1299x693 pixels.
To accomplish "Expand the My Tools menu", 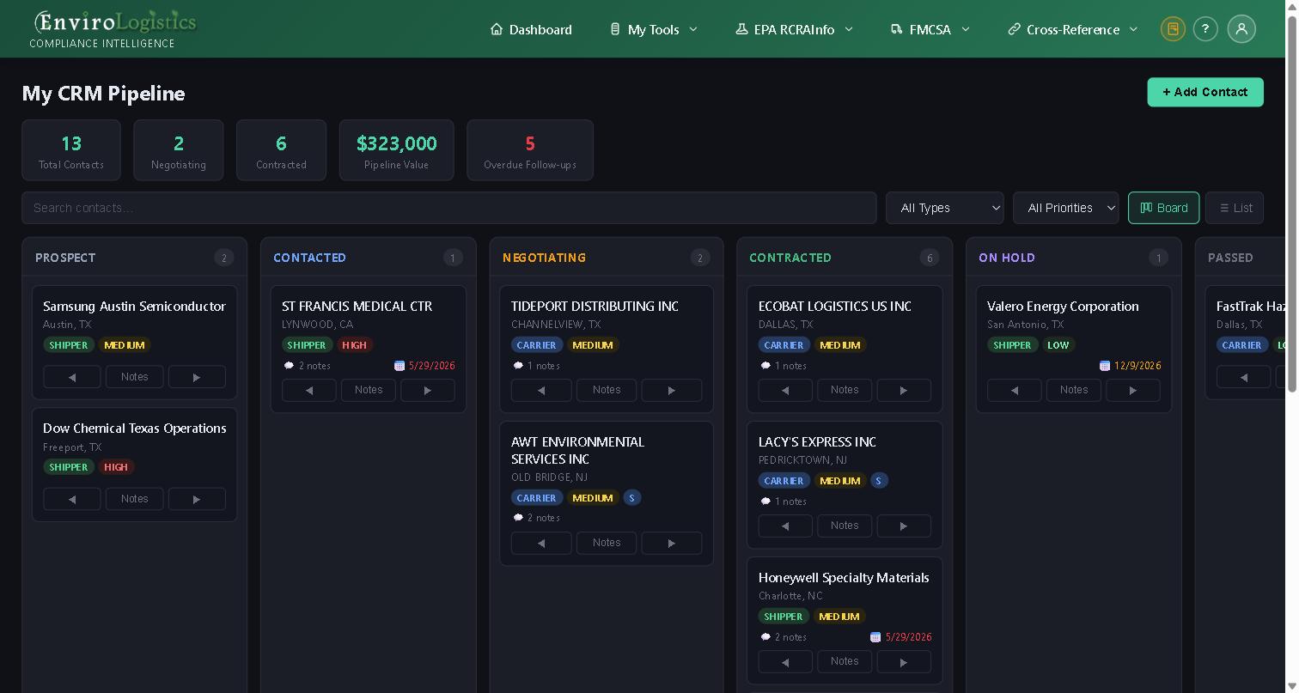I will point(654,29).
